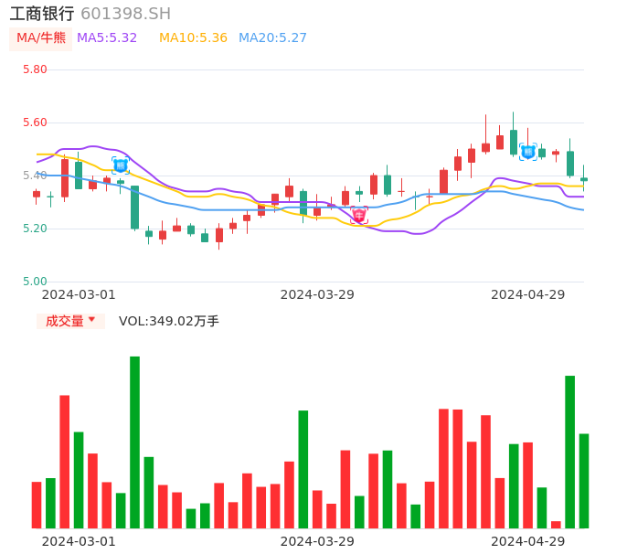The image size is (627, 554).
Task: Click the red triangle arrow beside 成交量
Action: pos(91,320)
